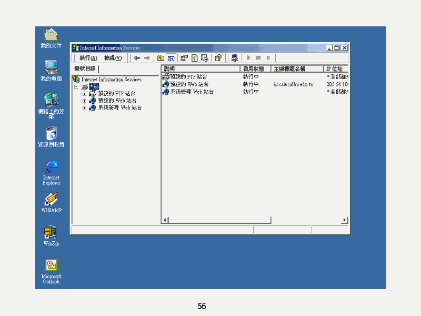Select the 樹狀目錄 tab
Image resolution: width=421 pixels, height=316 pixels.
[85, 68]
